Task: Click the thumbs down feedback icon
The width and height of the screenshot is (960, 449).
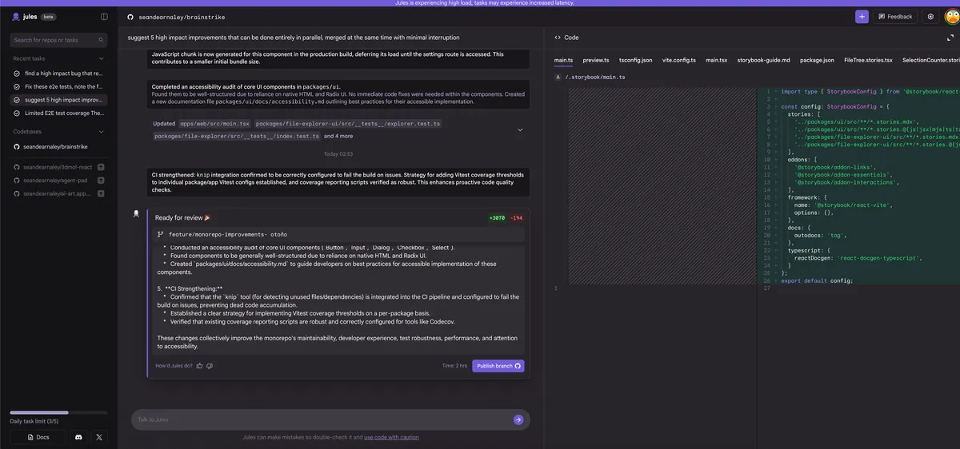Action: click(210, 366)
